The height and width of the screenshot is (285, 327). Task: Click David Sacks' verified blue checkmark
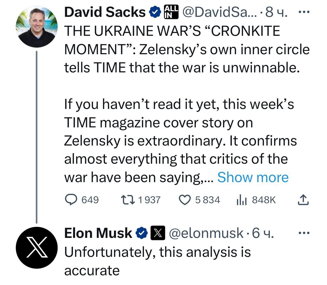pos(155,12)
